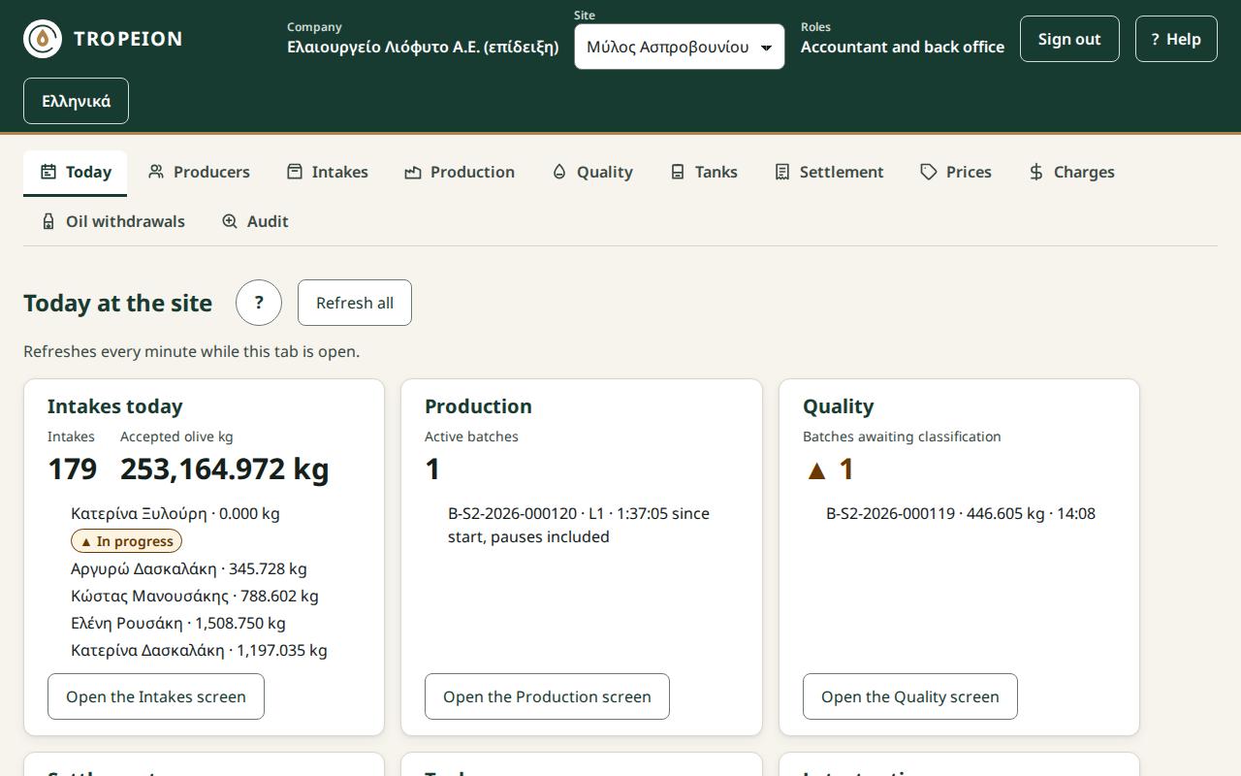Click the warning triangle in Quality card
Viewport: 1241px width, 776px height.
click(817, 470)
